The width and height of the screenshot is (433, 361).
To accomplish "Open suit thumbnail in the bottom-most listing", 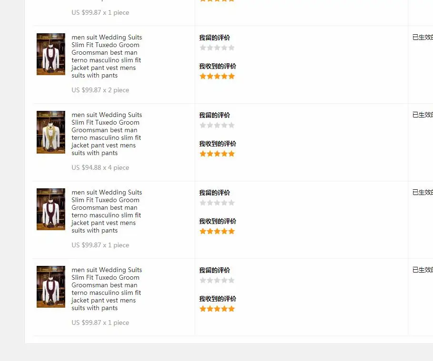I will (x=51, y=287).
